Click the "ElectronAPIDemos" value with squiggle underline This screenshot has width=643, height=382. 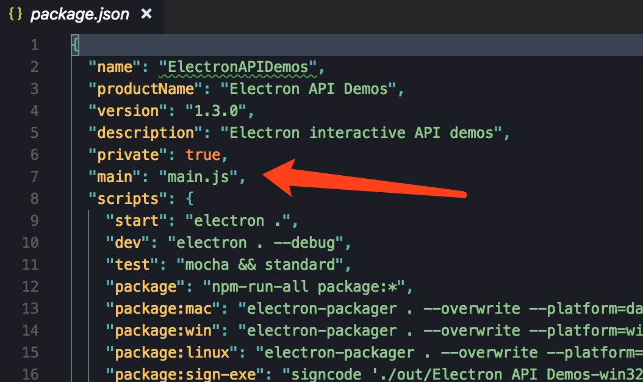pos(238,67)
